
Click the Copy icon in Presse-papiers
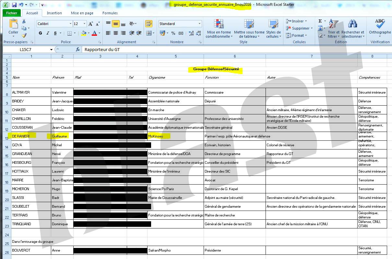pyautogui.click(x=24, y=28)
